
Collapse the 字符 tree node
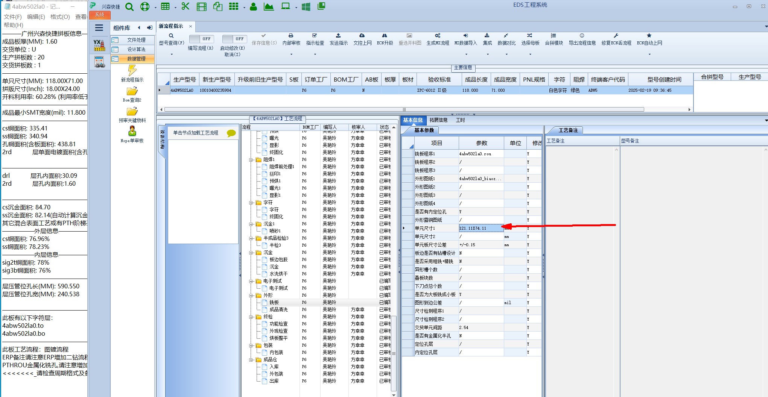[x=251, y=203]
